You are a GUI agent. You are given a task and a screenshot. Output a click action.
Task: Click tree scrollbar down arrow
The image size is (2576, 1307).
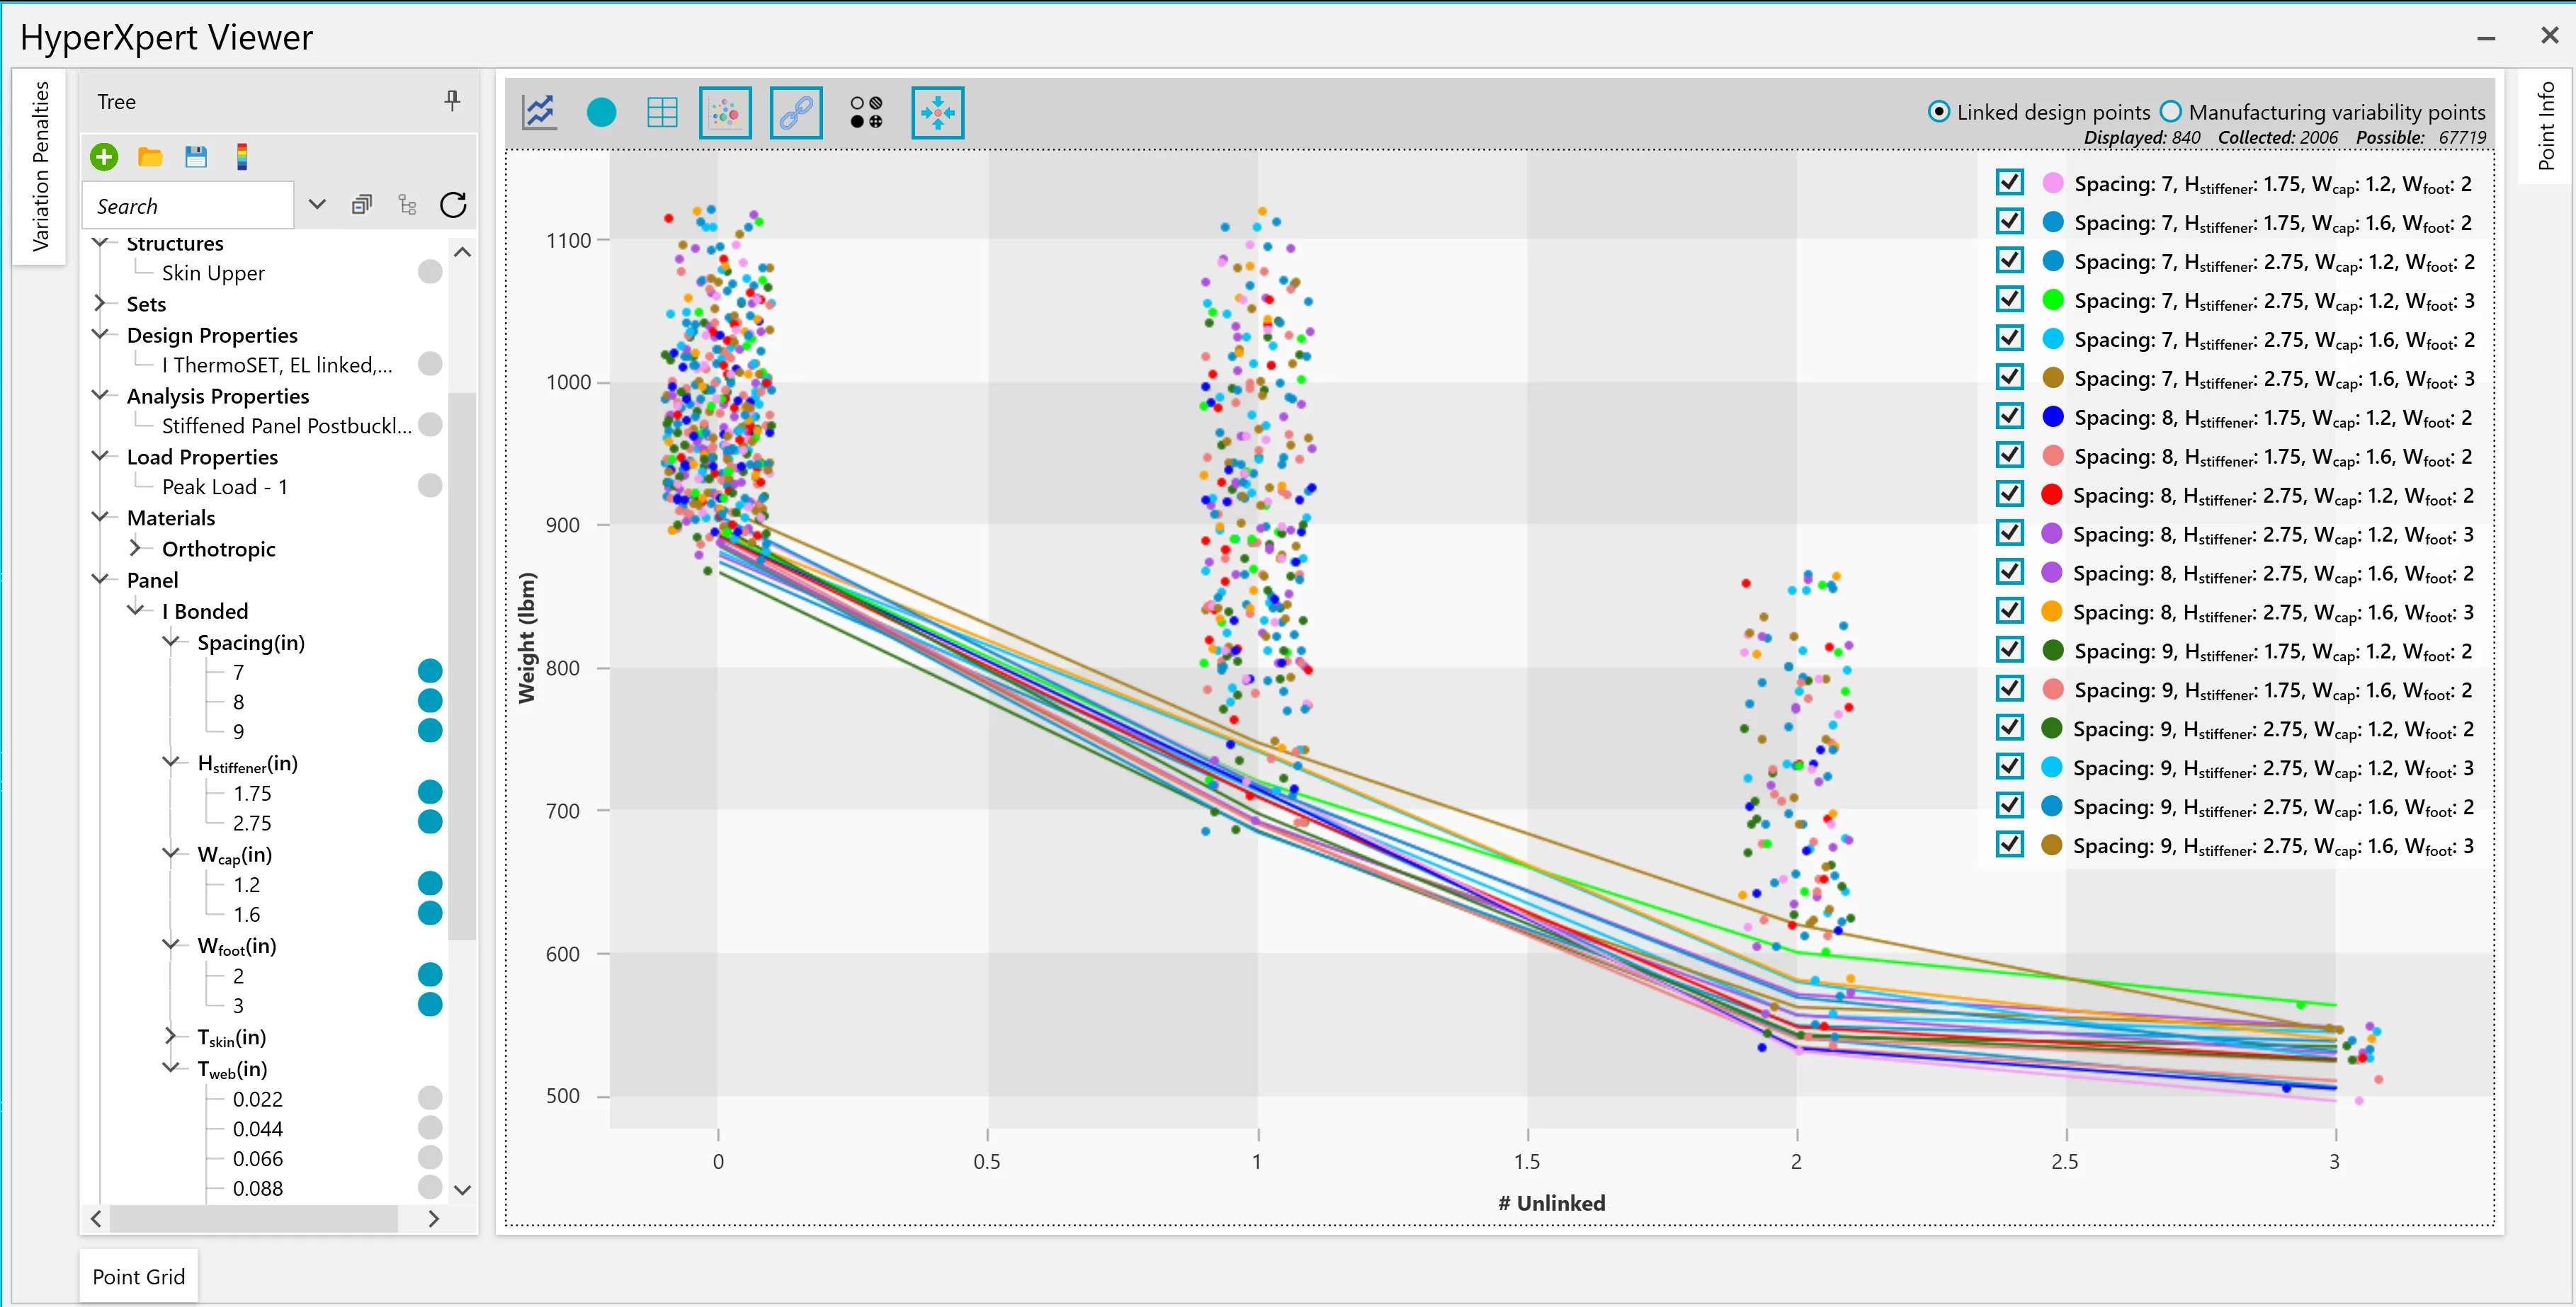pyautogui.click(x=462, y=1190)
